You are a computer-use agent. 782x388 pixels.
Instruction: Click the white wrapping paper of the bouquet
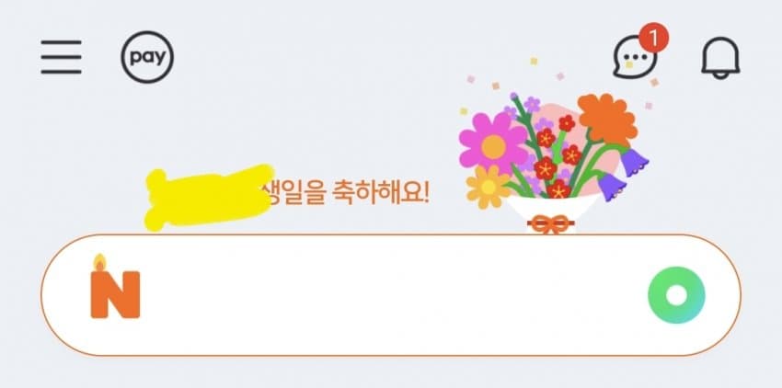[x=554, y=210]
